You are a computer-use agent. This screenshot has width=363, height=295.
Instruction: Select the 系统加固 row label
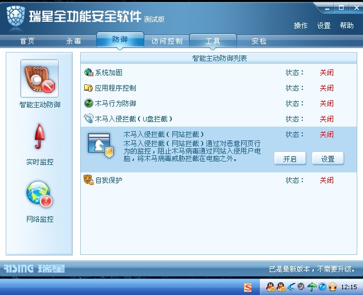(108, 73)
